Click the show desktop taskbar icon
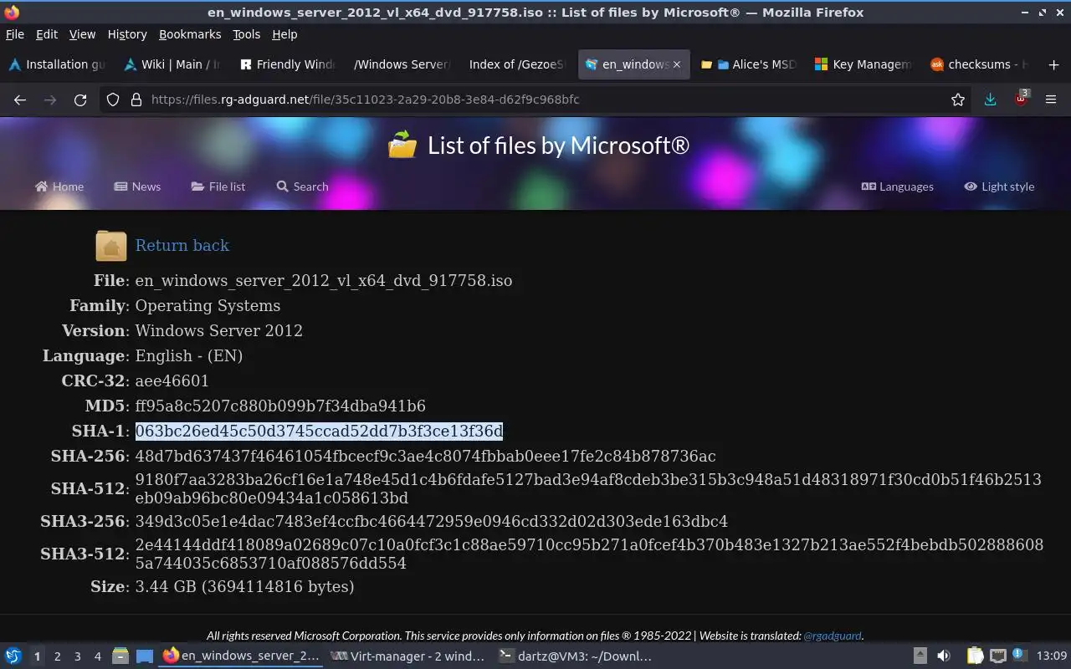This screenshot has height=669, width=1071. pos(145,656)
